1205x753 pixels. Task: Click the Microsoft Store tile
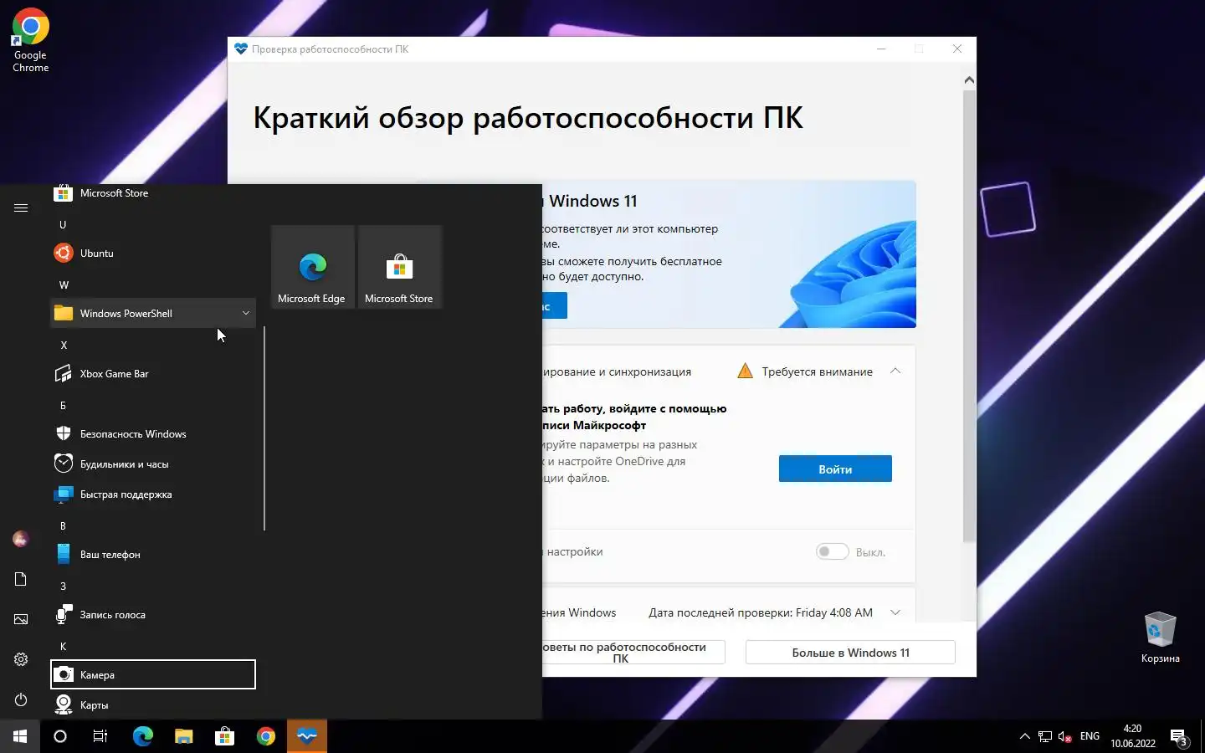400,267
